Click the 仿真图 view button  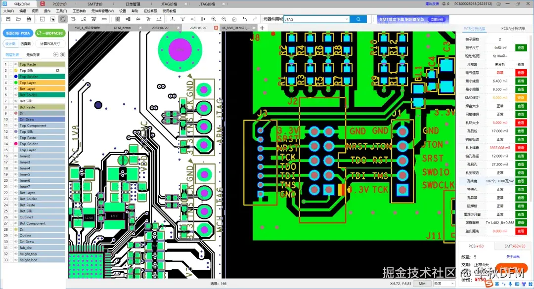pos(26,43)
